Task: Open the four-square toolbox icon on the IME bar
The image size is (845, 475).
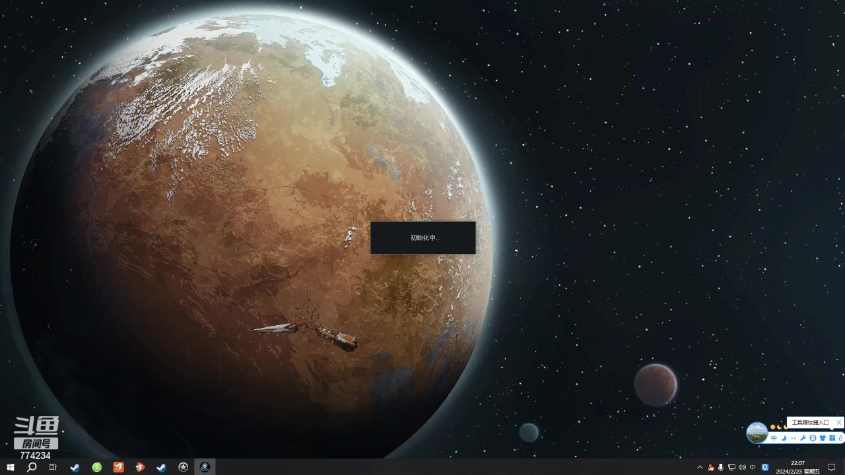Action: pyautogui.click(x=832, y=438)
